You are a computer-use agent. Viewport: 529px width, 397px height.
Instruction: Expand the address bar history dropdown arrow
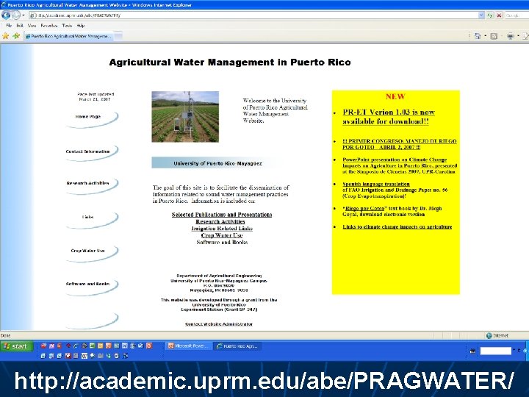[481, 15]
